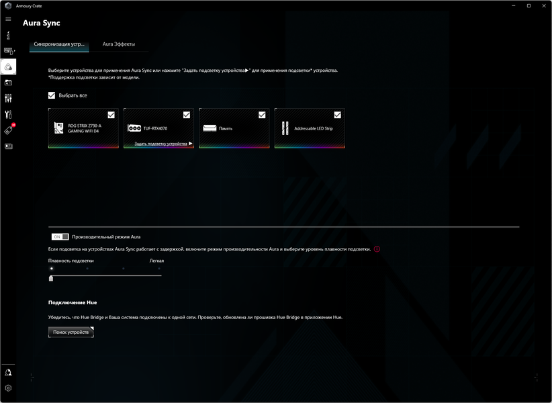Click the Плавность подсветки slider handle

(51, 278)
